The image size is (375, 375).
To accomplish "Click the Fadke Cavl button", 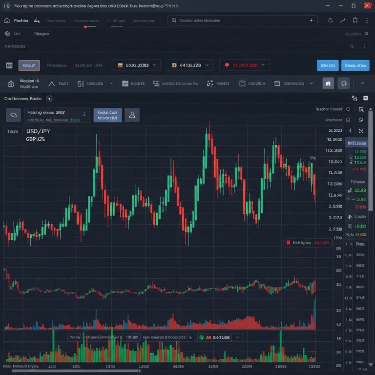I will point(107,115).
